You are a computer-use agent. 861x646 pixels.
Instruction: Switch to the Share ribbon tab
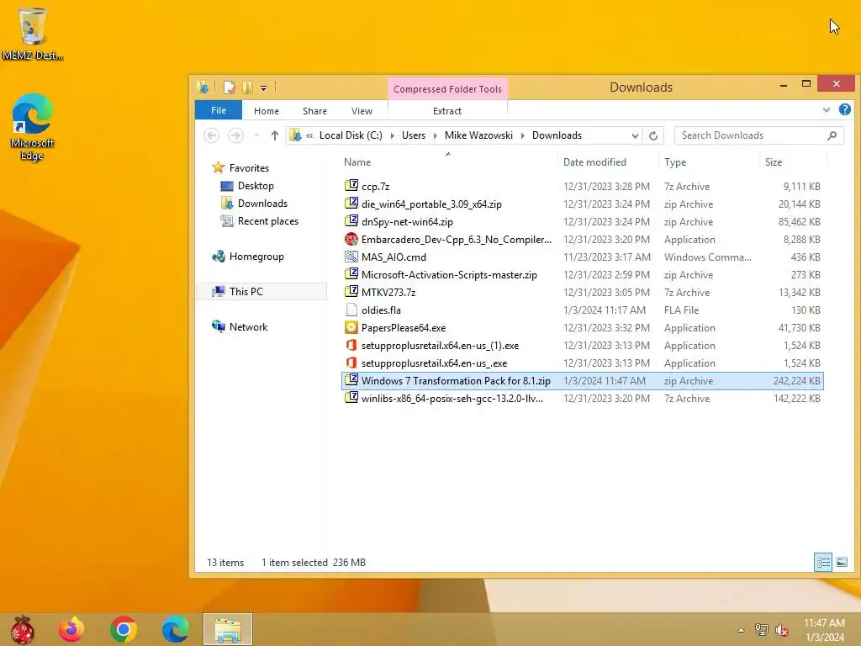(x=314, y=111)
